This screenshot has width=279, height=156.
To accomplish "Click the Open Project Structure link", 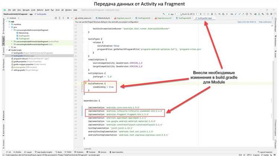I will (x=247, y=22).
